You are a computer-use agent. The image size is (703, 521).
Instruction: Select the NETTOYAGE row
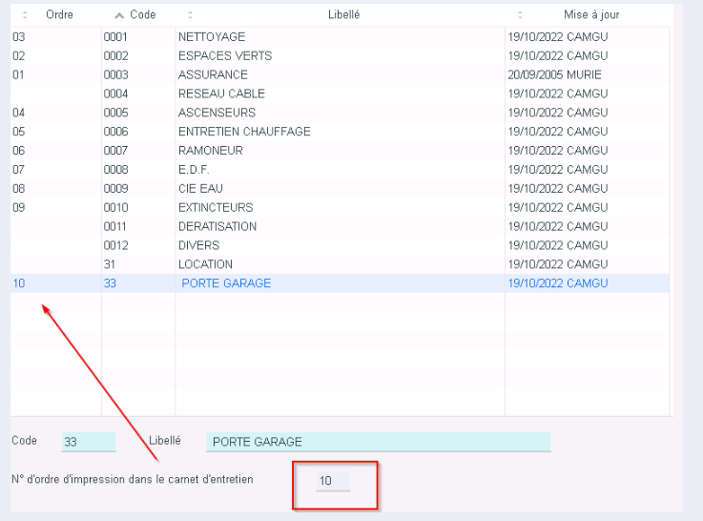[x=212, y=37]
